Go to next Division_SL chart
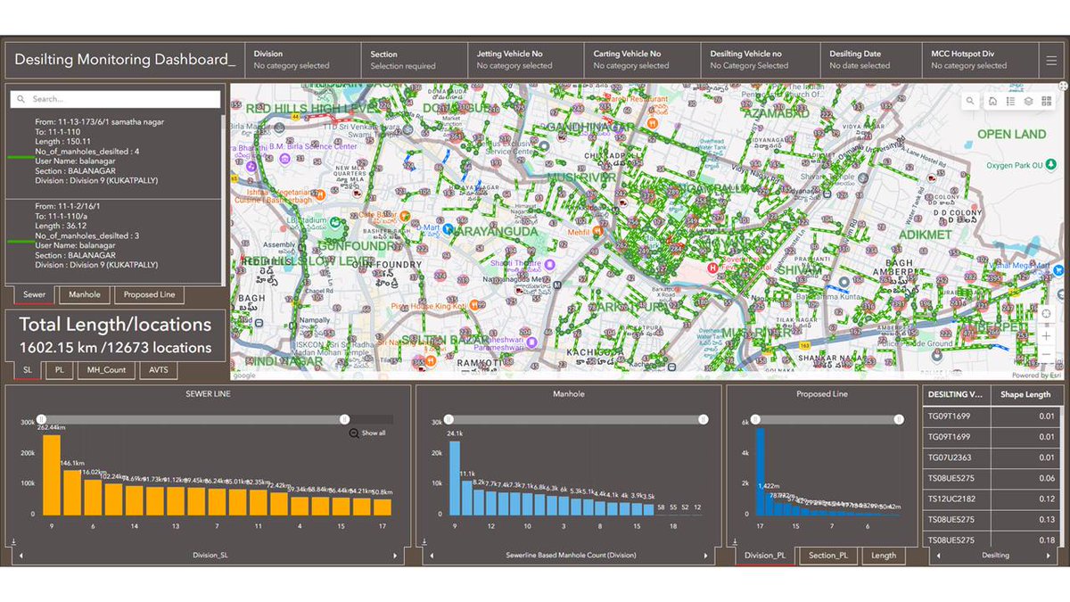The width and height of the screenshot is (1070, 602). (396, 556)
